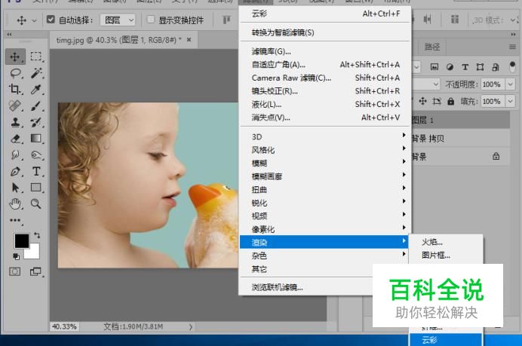Open the Move tool preset picker arrow
The height and width of the screenshot is (346, 522).
tap(34, 20)
